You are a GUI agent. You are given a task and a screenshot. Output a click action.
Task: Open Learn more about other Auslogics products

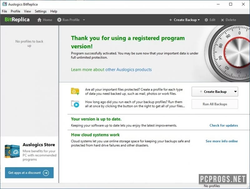tap(111, 70)
